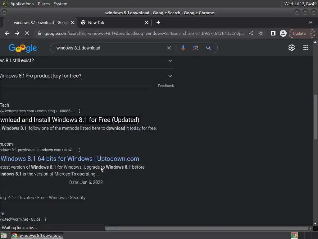Stop loading the page

[x=27, y=33]
